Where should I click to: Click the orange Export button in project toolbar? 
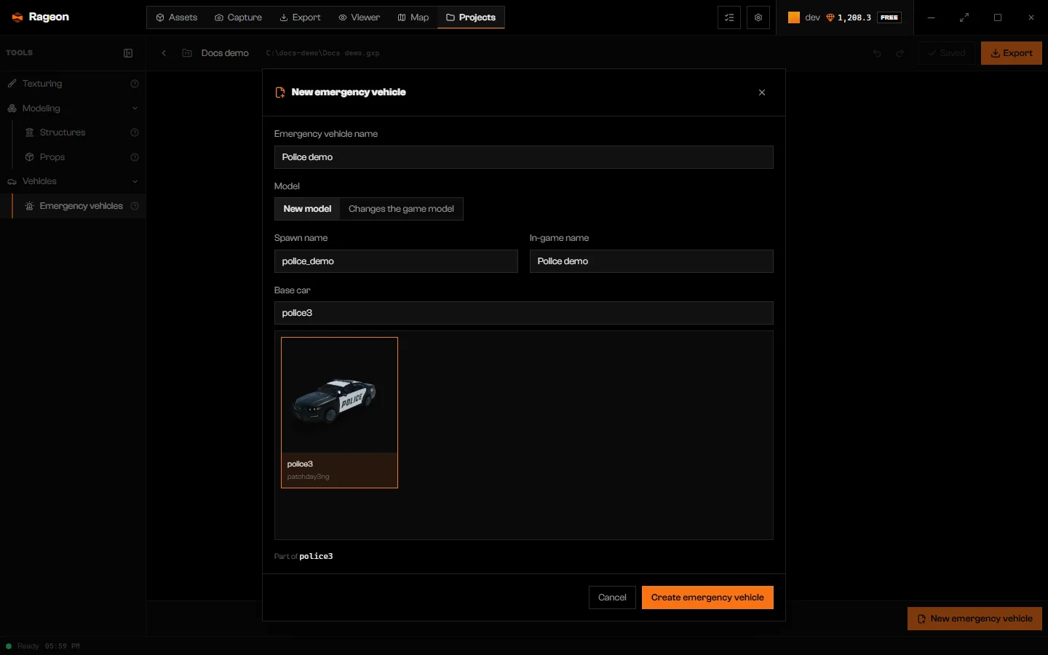1012,53
